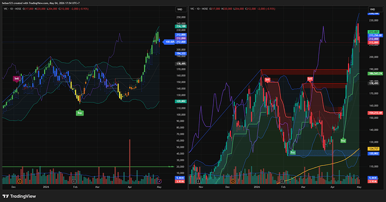Click the 100.00% horizontal line label, left chart
Image resolution: width=386 pixels, height=202 pixels.
pyautogui.click(x=169, y=42)
